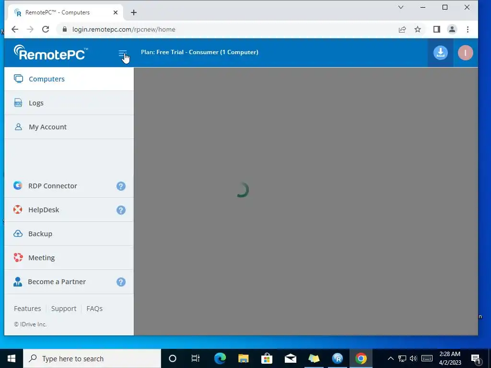Click the taskbar search box
Image resolution: width=491 pixels, height=368 pixels.
coord(92,358)
